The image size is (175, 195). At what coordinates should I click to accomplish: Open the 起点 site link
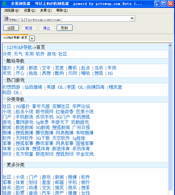pyautogui.click(x=85, y=68)
